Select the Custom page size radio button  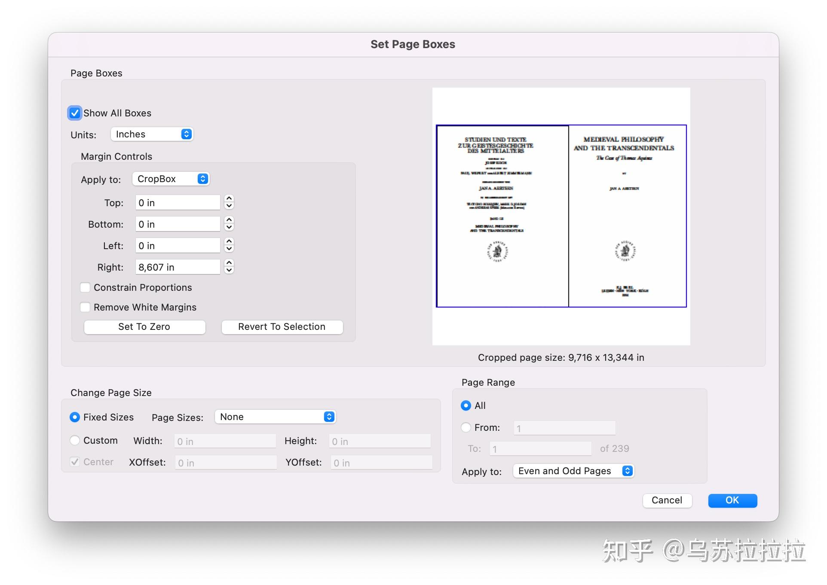pos(75,440)
